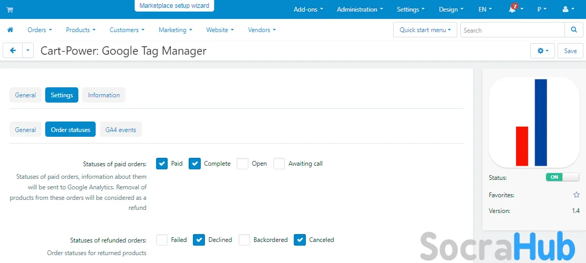Uncheck the Paid status checkbox

point(162,164)
